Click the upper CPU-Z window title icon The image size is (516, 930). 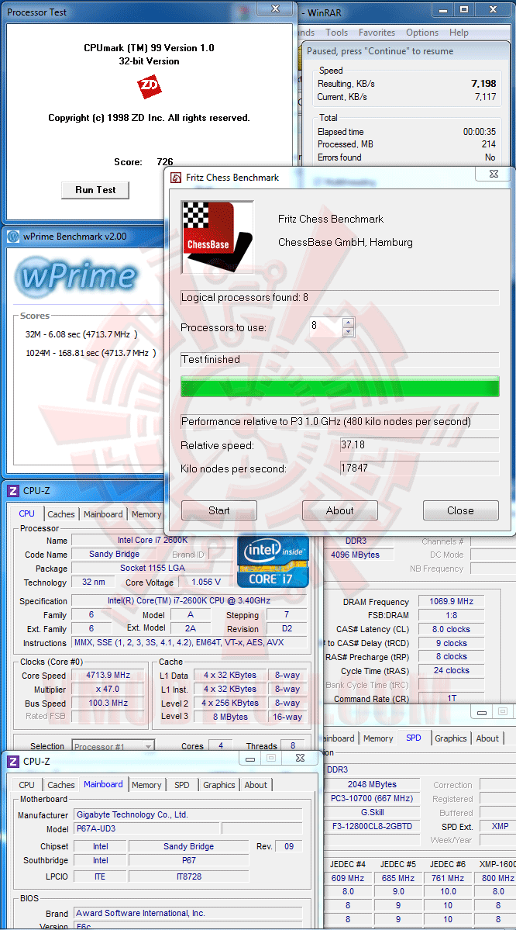(13, 490)
